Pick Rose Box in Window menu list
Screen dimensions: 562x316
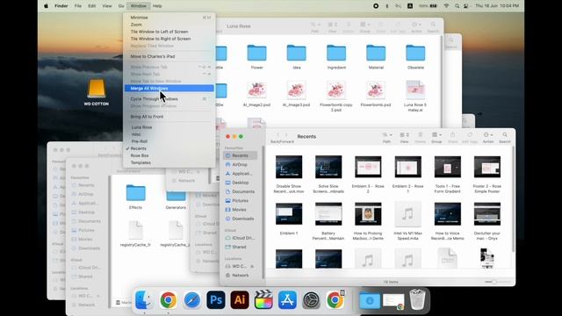[x=169, y=155]
